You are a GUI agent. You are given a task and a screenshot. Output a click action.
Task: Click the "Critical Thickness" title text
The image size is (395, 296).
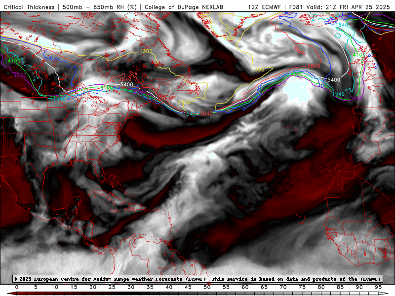[29, 7]
